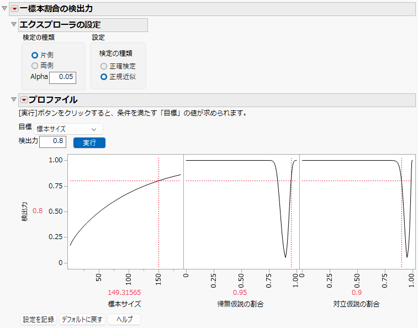Click the red 0.8 power value
This screenshot has width=418, height=328.
pos(38,211)
